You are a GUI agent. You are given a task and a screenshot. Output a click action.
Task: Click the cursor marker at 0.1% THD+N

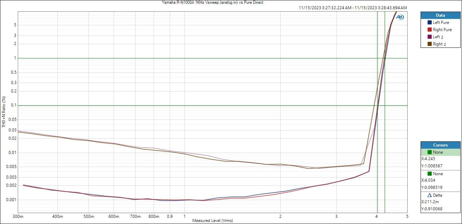click(377, 106)
